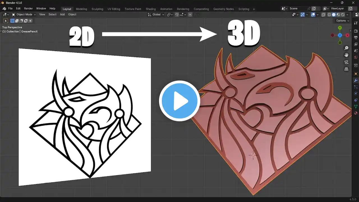Image resolution: width=359 pixels, height=202 pixels.
Task: Choose the Extend Selection mode
Action: tap(17, 21)
